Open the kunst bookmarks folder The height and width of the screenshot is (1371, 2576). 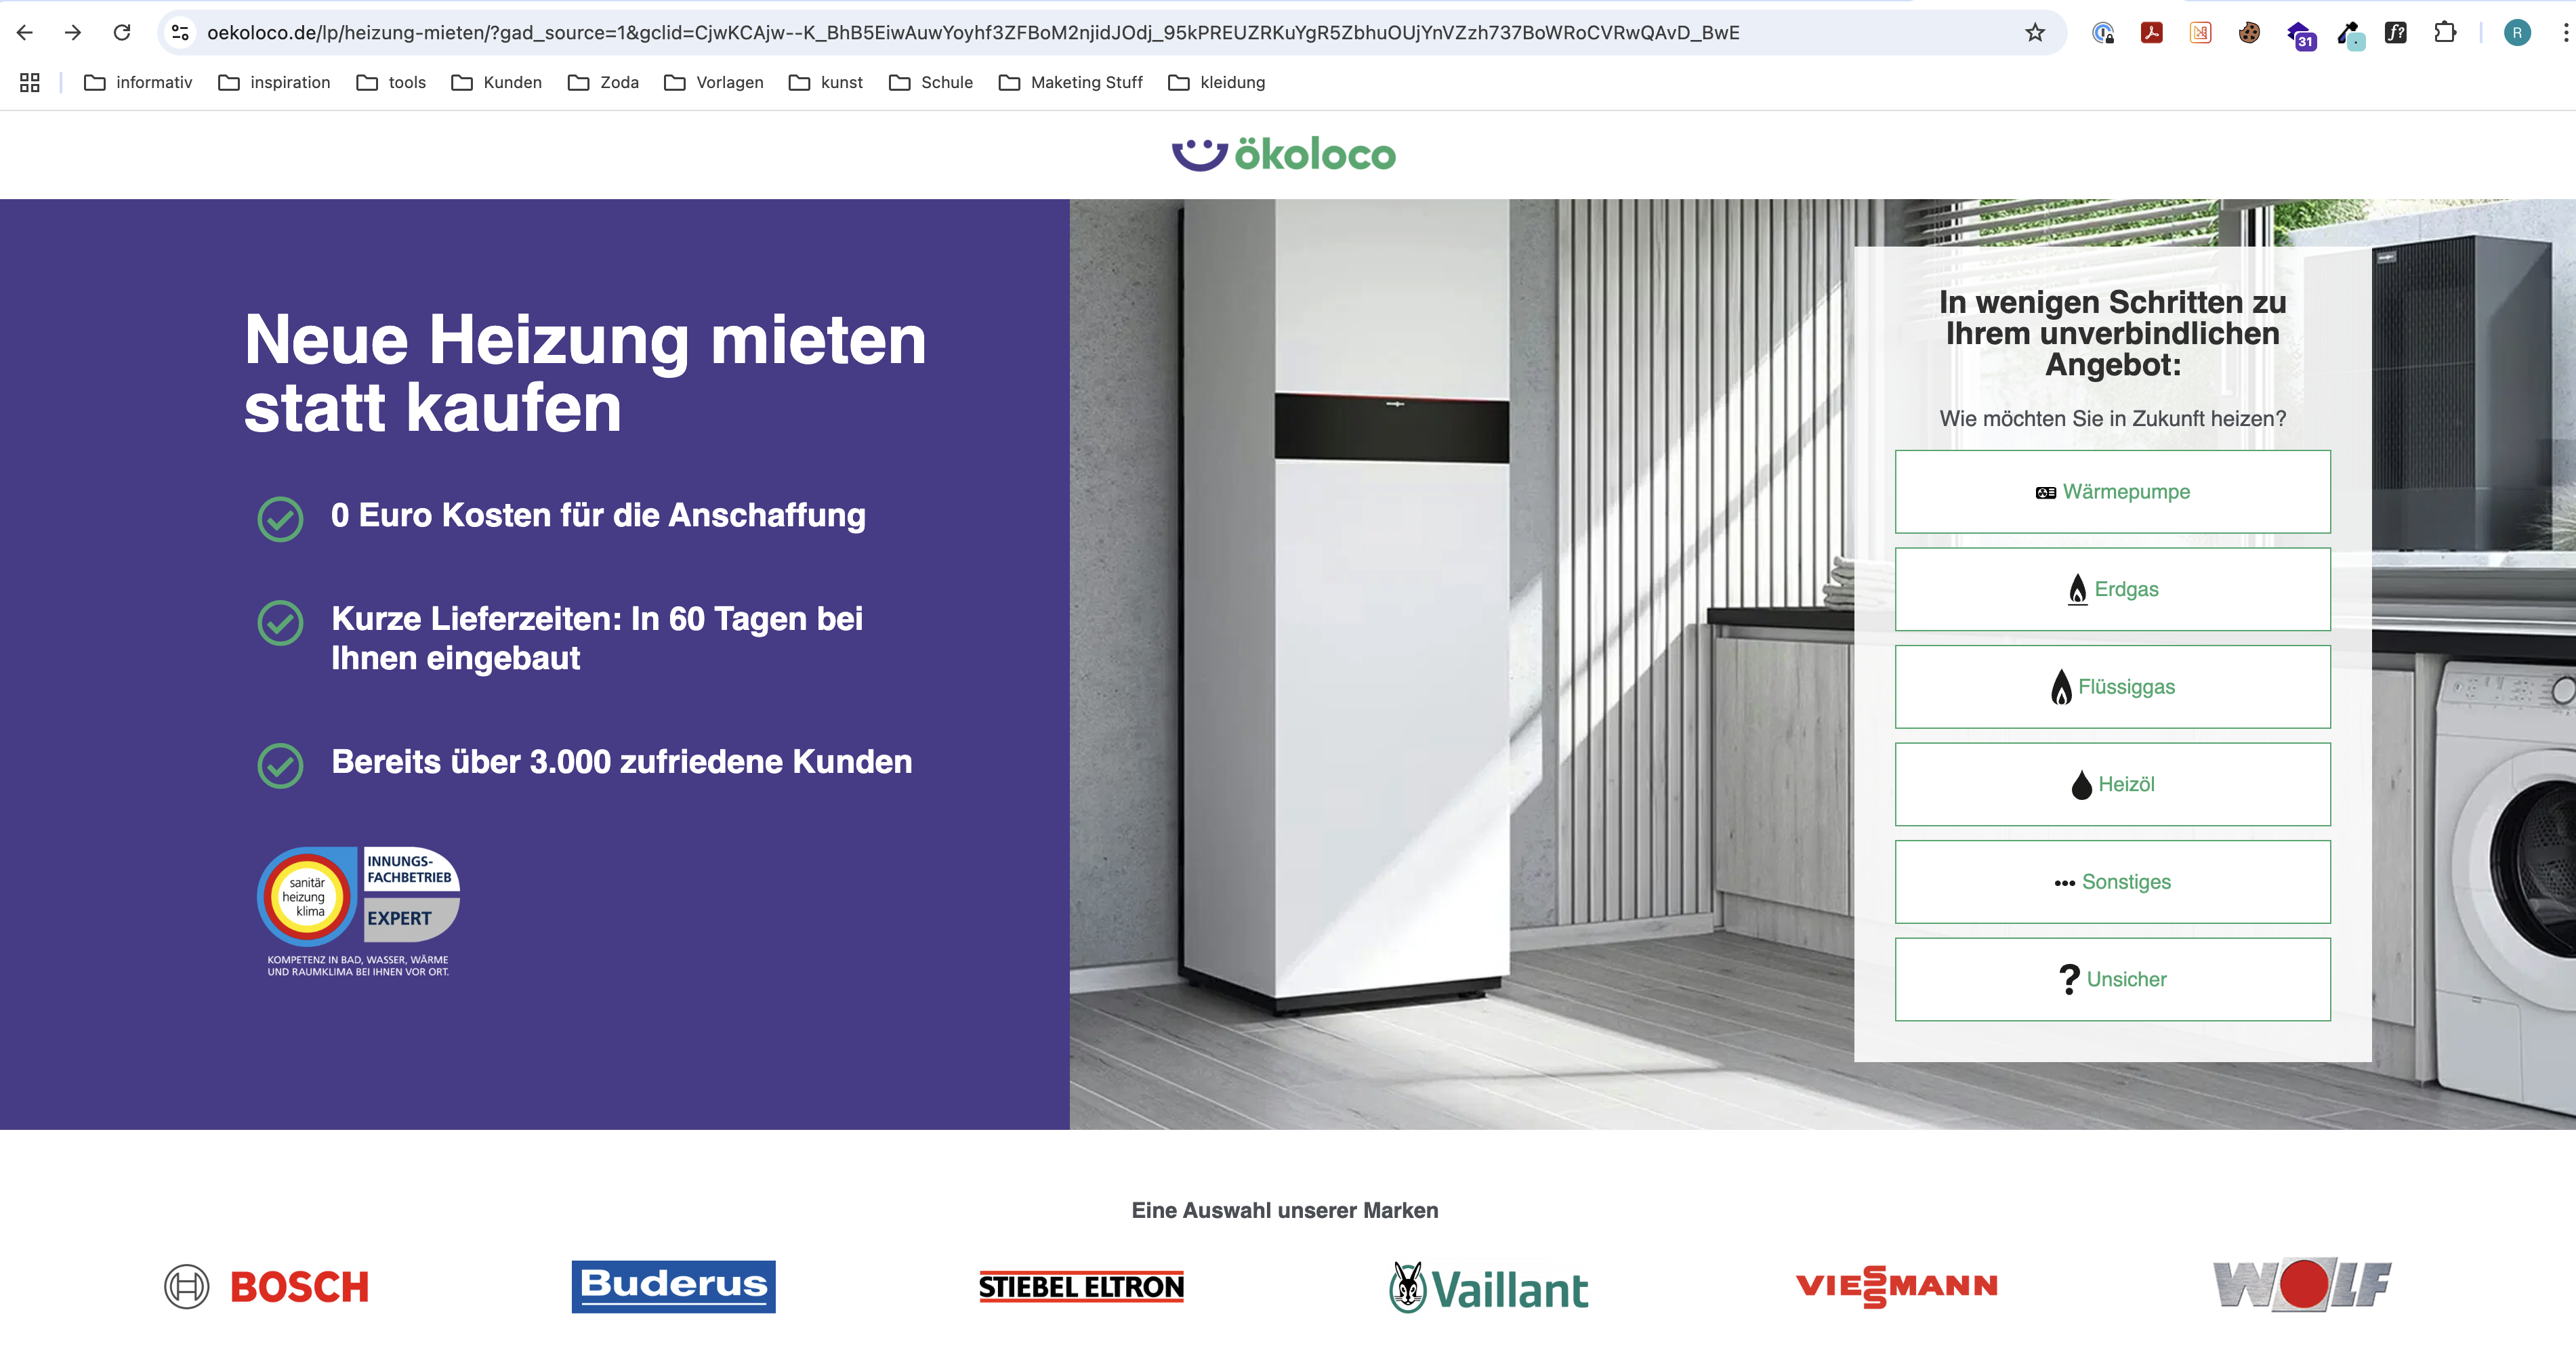coord(826,82)
